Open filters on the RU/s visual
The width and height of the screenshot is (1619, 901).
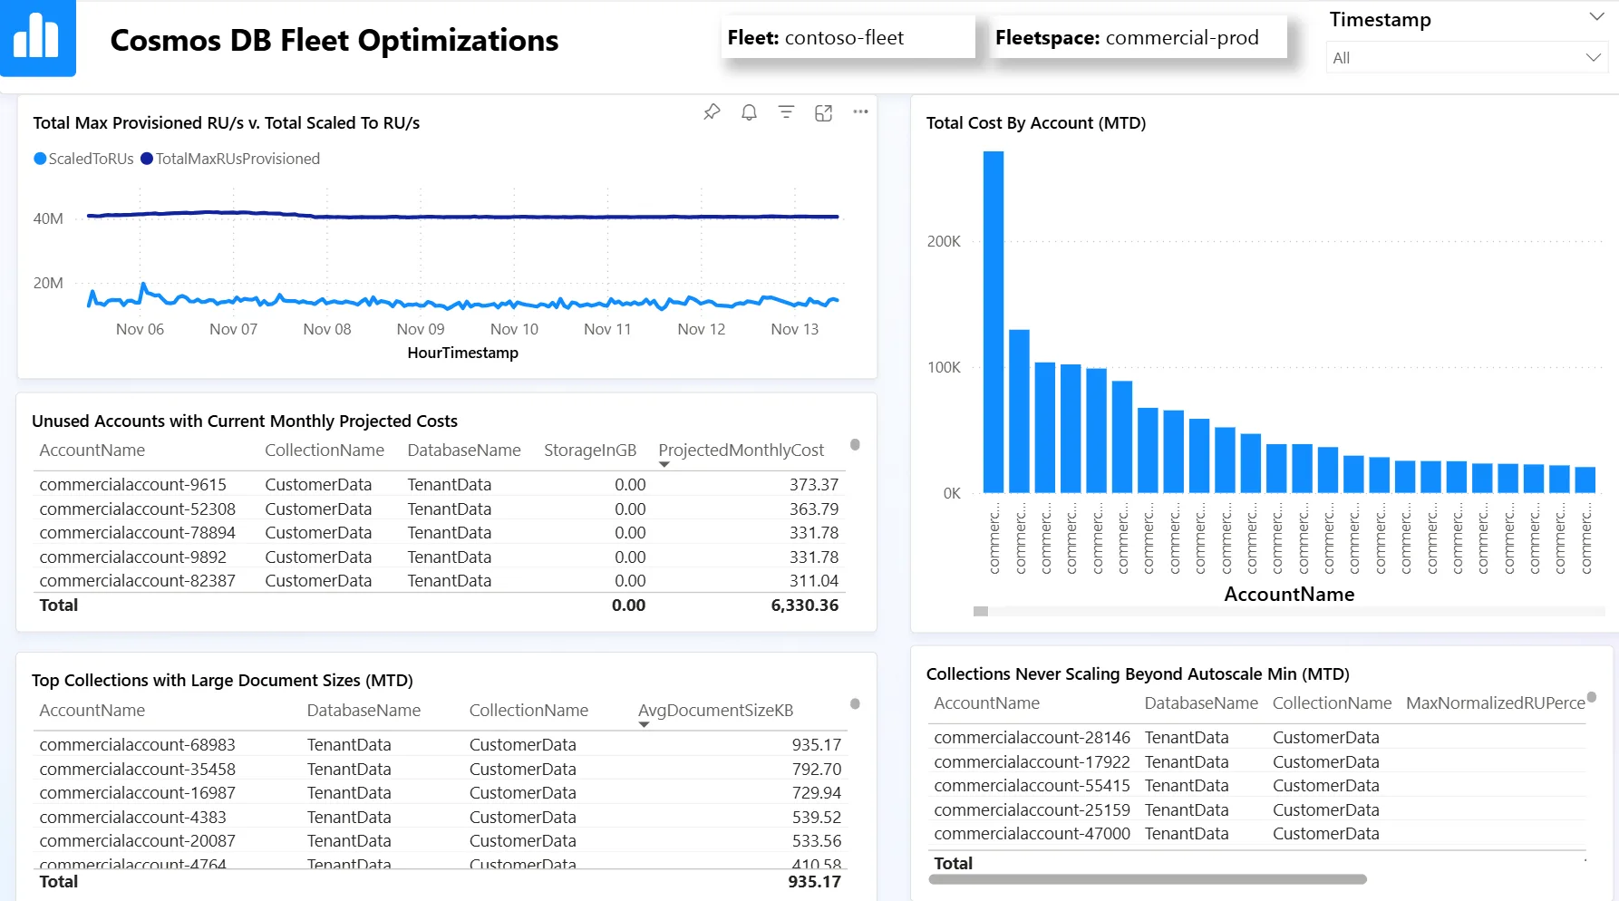786,112
